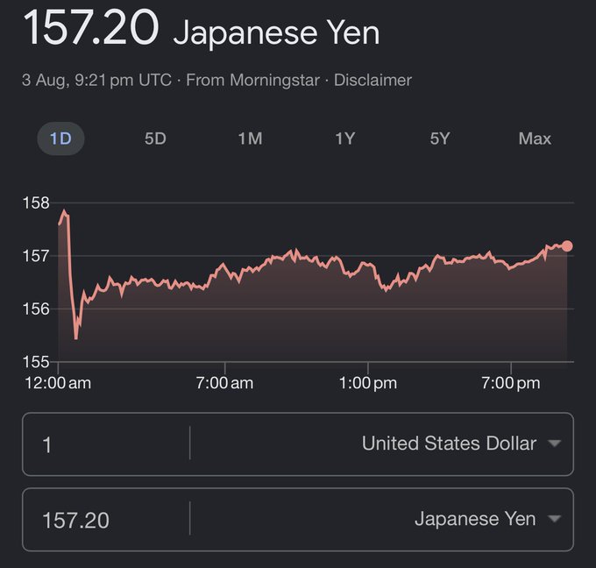Click the 1:00 pm x-axis label

367,383
